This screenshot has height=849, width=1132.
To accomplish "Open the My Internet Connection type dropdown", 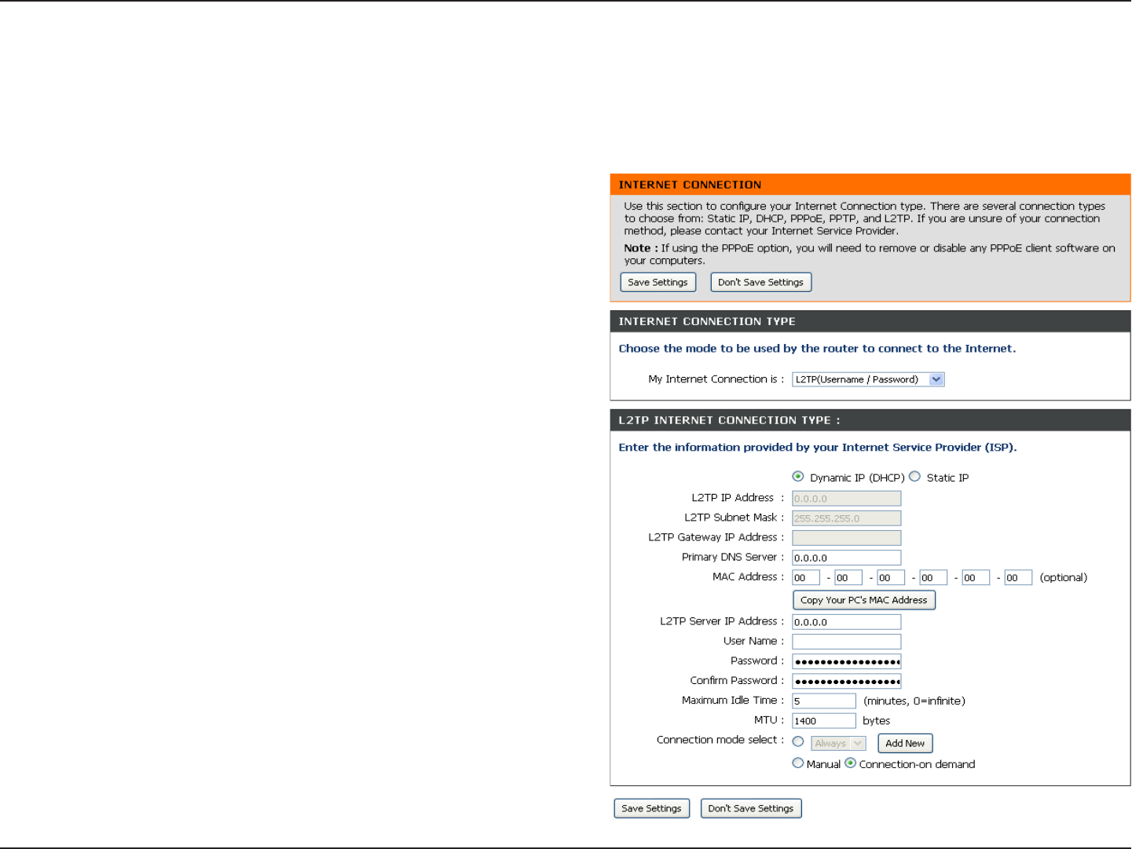I will [x=868, y=379].
